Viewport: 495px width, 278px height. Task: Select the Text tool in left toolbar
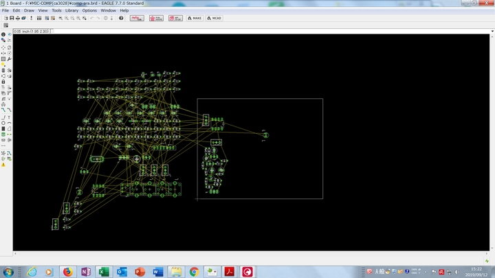10,117
